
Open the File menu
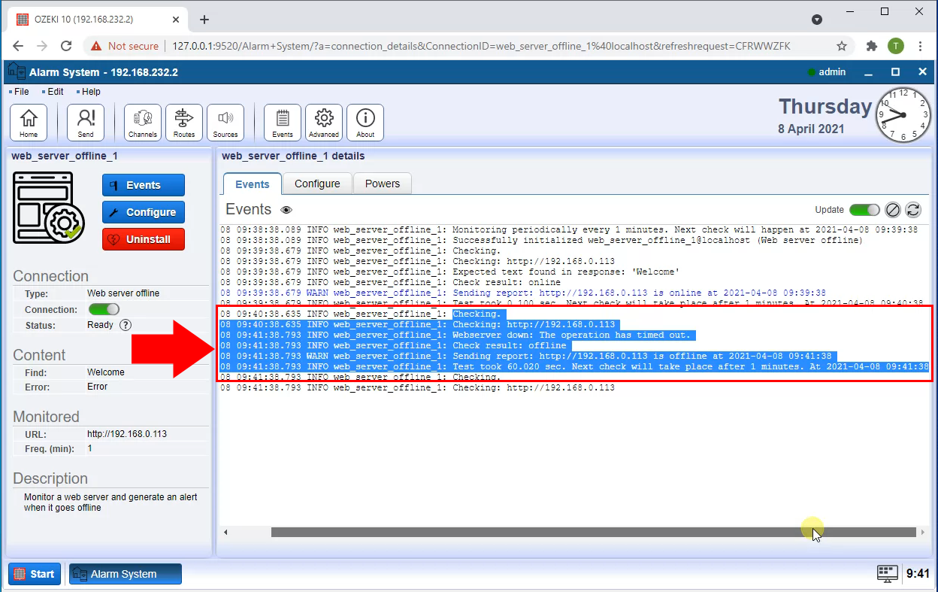pos(22,92)
